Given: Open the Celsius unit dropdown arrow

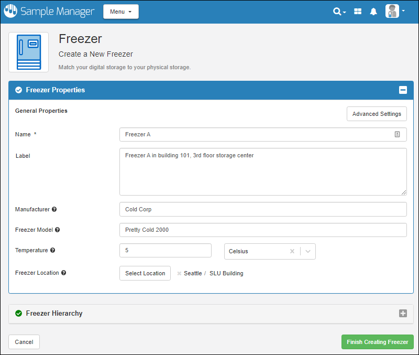Looking at the screenshot, I should [x=308, y=251].
